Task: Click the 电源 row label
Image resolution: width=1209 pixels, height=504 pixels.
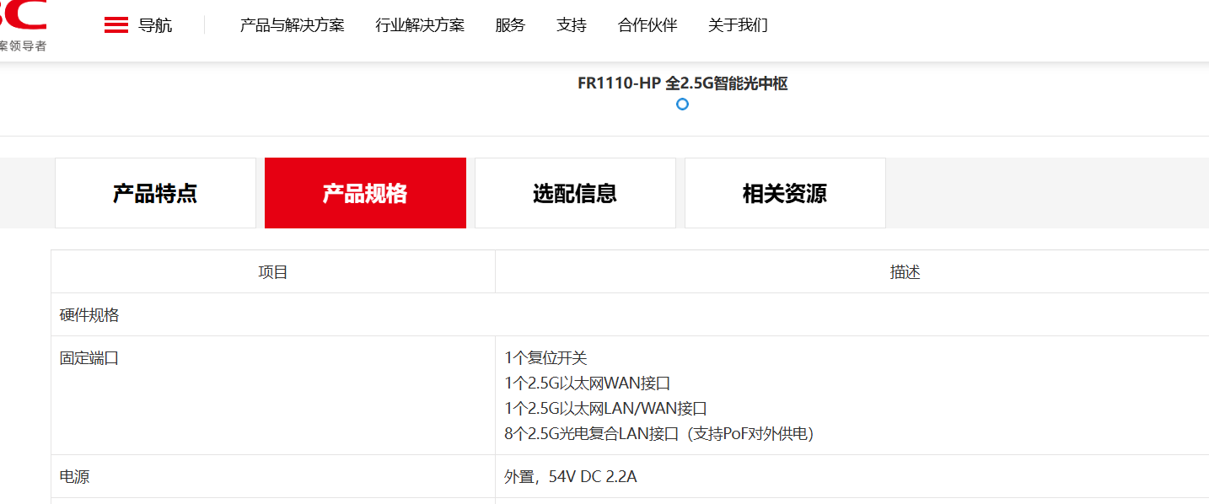Action: point(75,477)
